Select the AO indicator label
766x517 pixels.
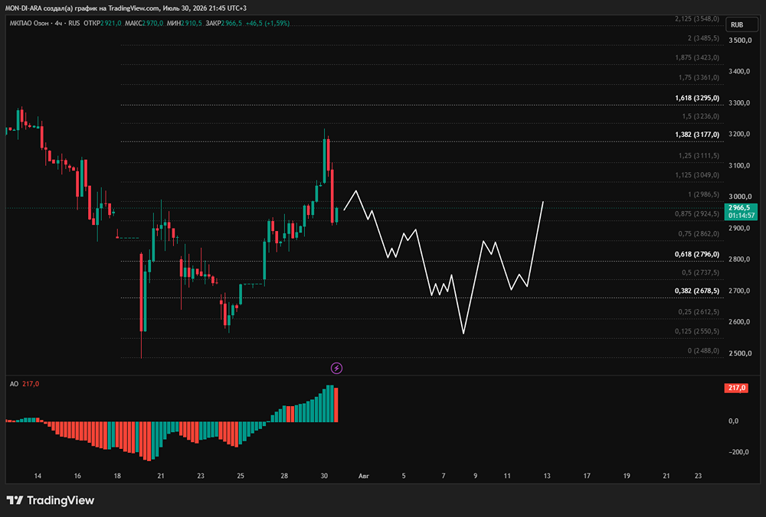tap(14, 384)
